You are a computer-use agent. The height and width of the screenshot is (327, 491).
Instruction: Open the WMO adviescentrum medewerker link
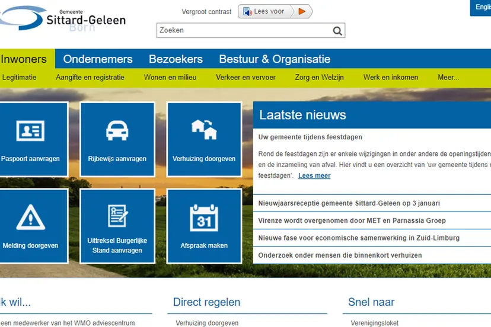tap(68, 323)
